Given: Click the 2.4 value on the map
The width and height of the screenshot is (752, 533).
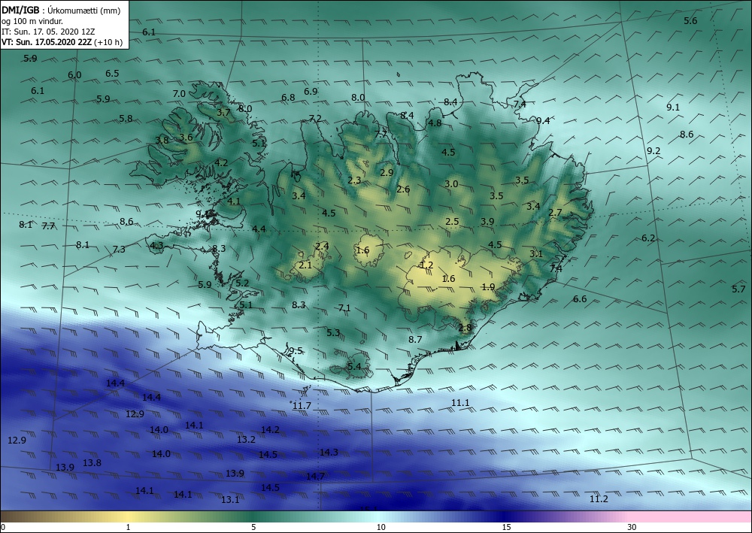Looking at the screenshot, I should pyautogui.click(x=322, y=246).
